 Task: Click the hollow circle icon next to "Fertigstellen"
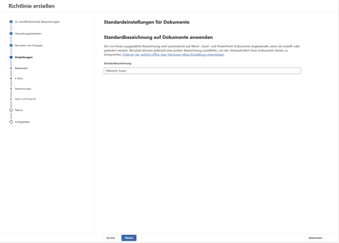click(x=11, y=121)
